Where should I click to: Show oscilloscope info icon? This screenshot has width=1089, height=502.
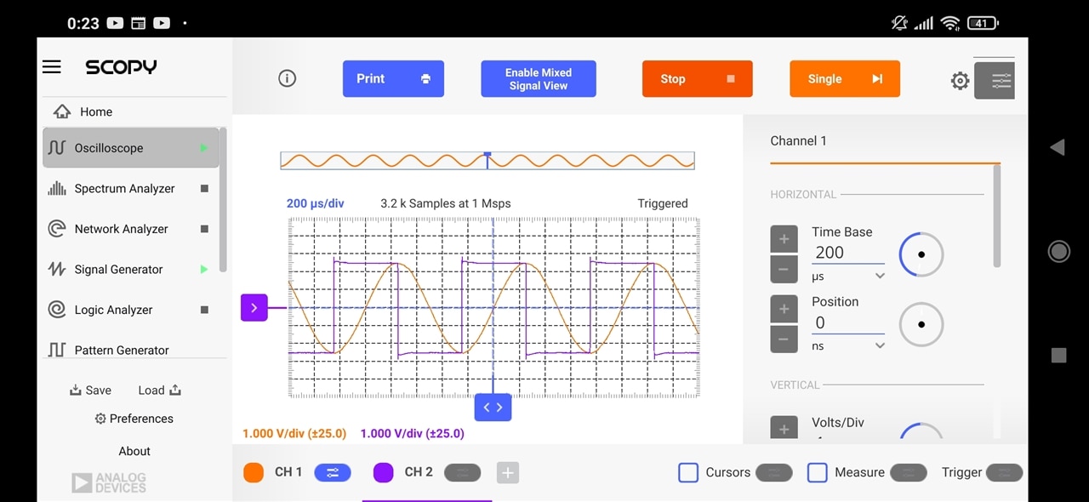288,78
